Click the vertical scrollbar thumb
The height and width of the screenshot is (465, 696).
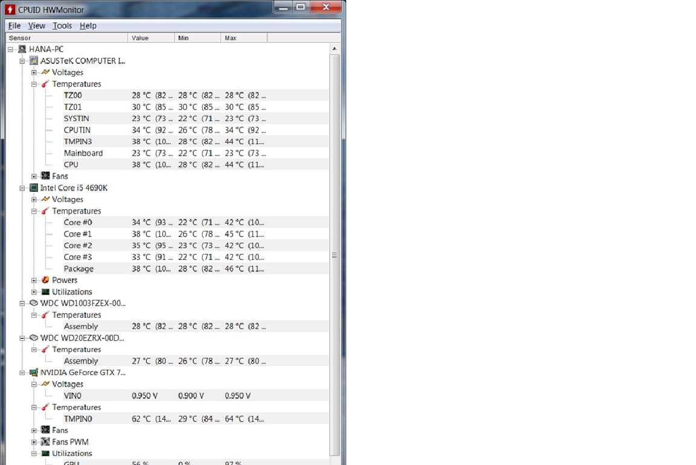(335, 255)
